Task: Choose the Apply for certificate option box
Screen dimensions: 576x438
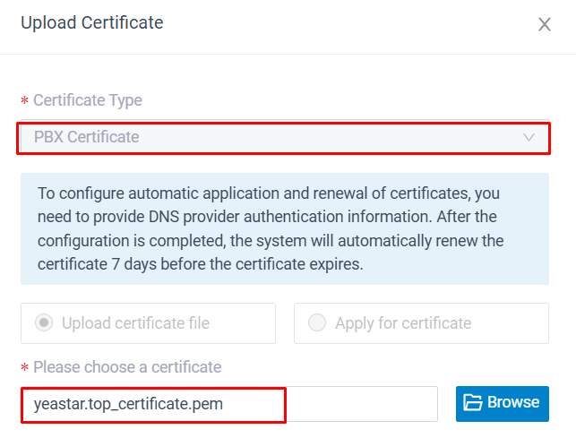Action: point(421,323)
